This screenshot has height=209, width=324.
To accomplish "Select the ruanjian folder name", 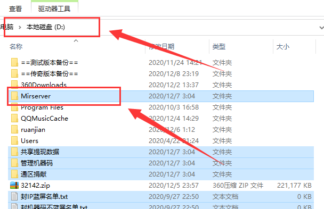I will click(33, 130).
